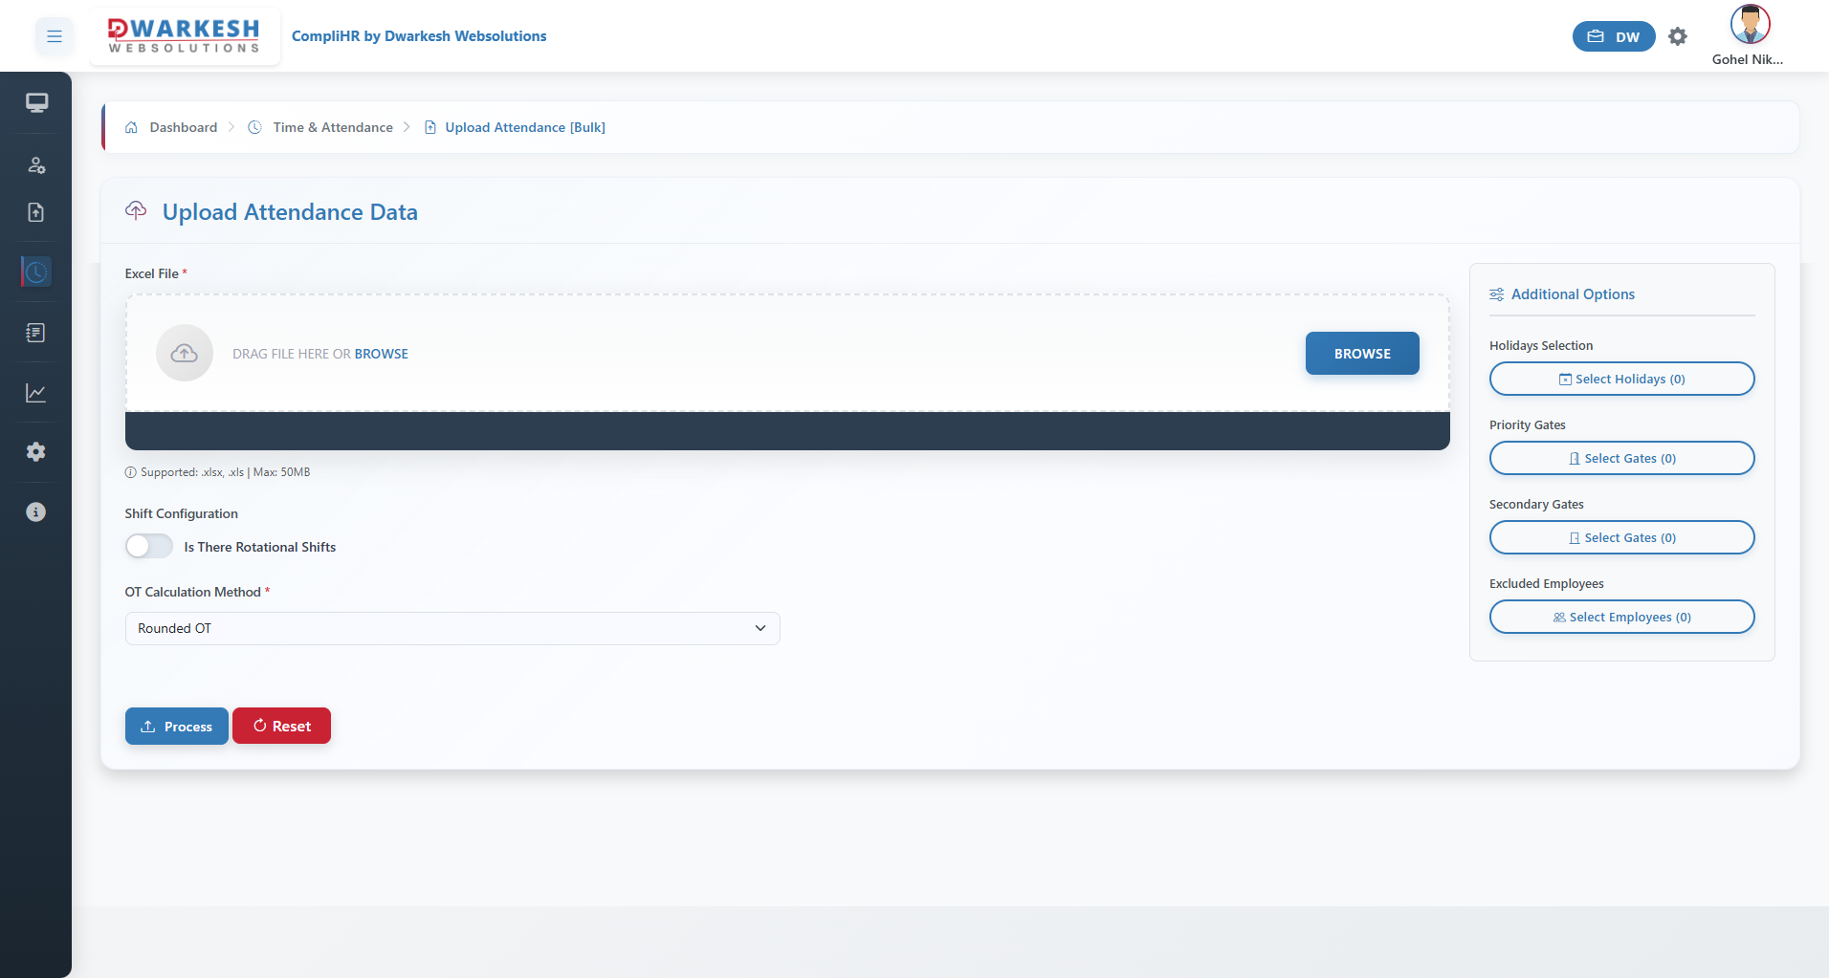Open the DW company switcher

[1613, 36]
